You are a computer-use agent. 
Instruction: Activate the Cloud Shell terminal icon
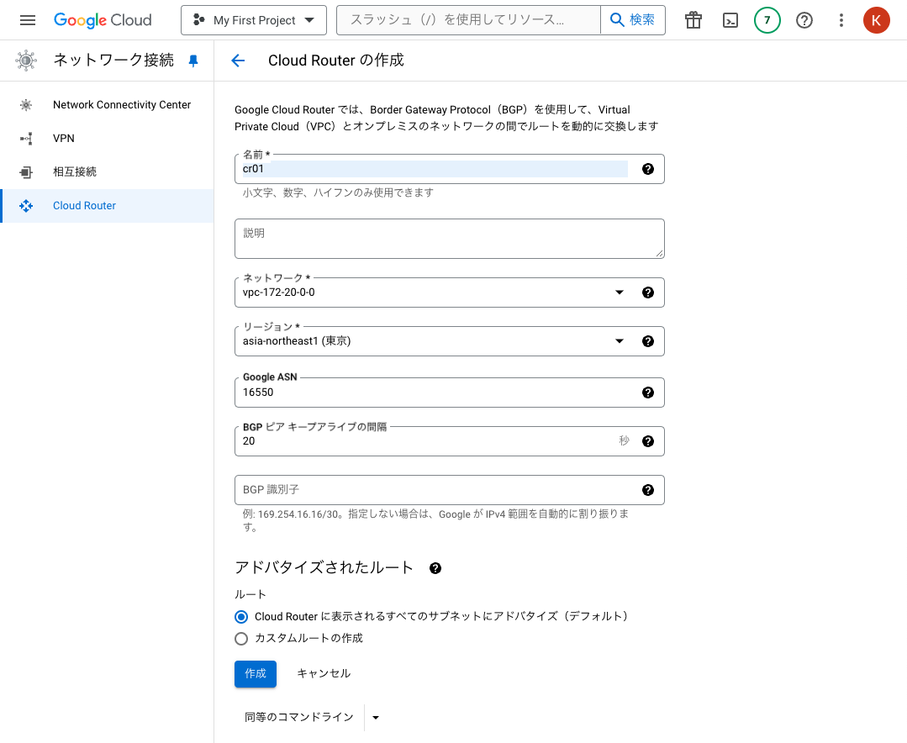tap(730, 20)
